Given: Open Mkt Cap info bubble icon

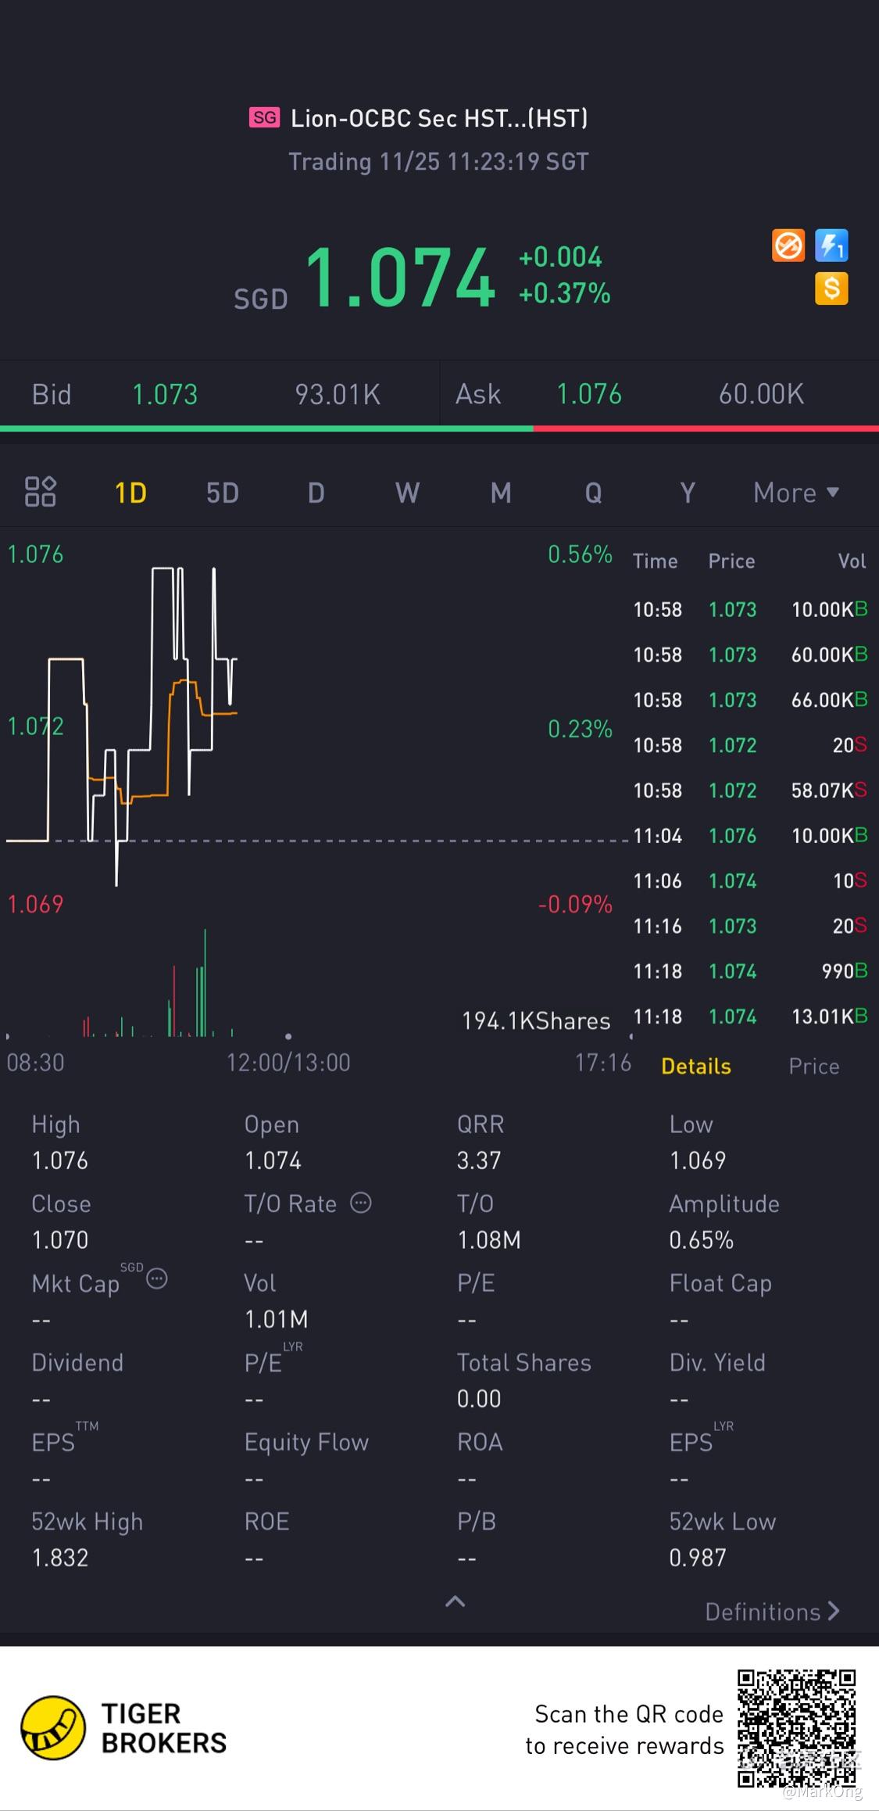Looking at the screenshot, I should tap(157, 1278).
